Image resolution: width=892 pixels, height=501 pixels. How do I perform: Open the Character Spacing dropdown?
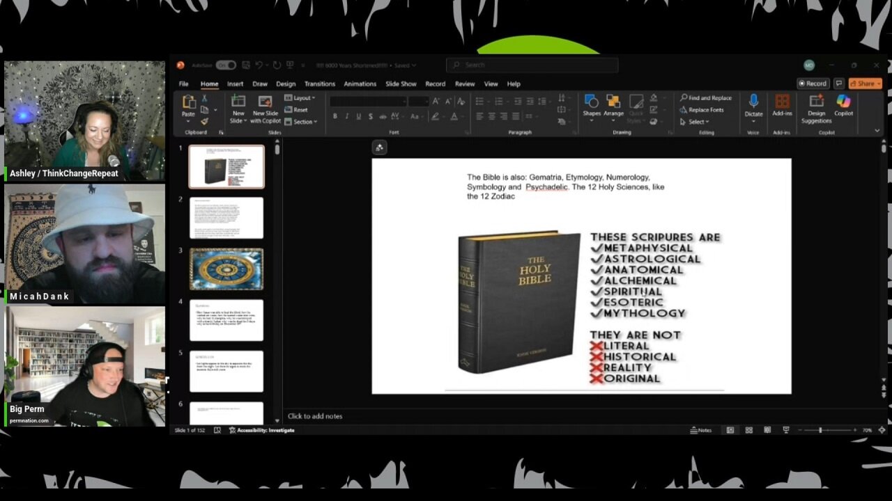397,116
